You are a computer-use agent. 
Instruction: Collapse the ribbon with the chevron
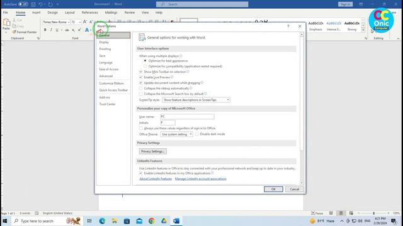pos(398,38)
